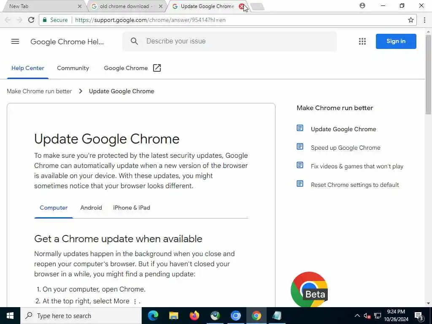
Task: Close the old chrome download tab
Action: pyautogui.click(x=161, y=6)
